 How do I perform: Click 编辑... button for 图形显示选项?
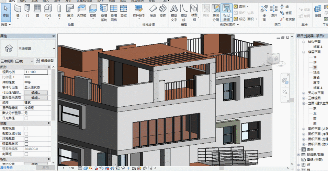click(x=36, y=98)
